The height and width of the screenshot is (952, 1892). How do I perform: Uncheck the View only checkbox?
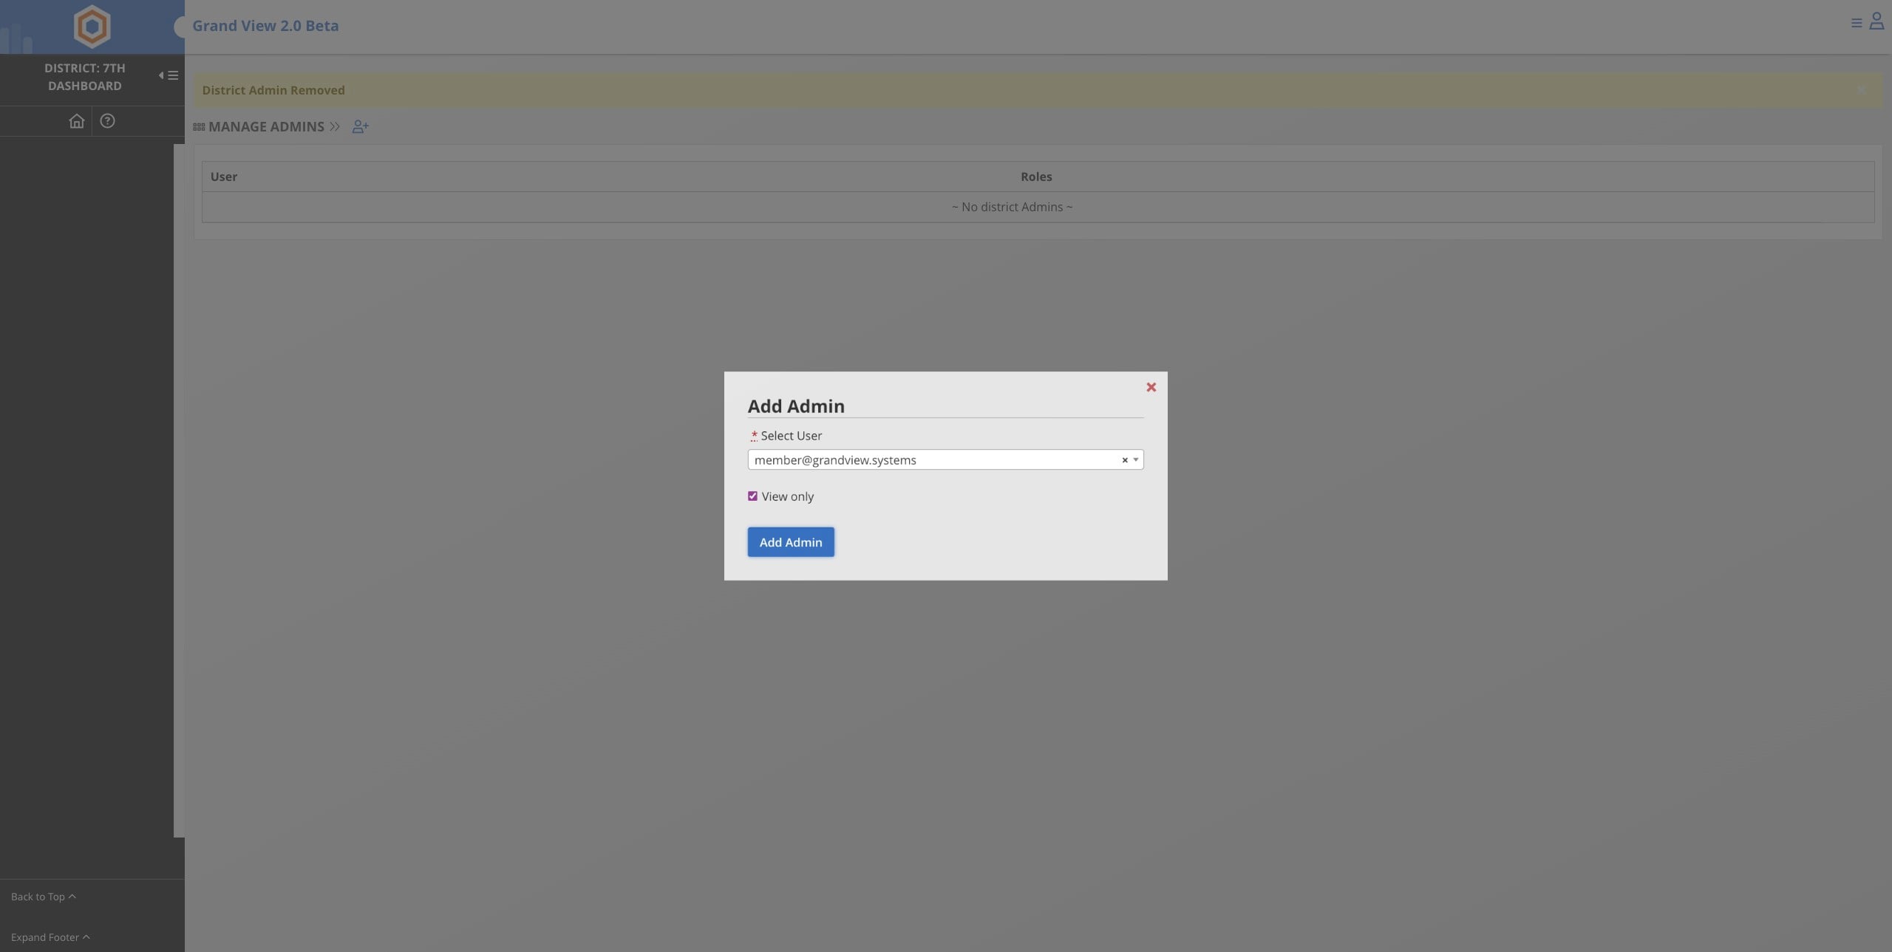tap(752, 496)
